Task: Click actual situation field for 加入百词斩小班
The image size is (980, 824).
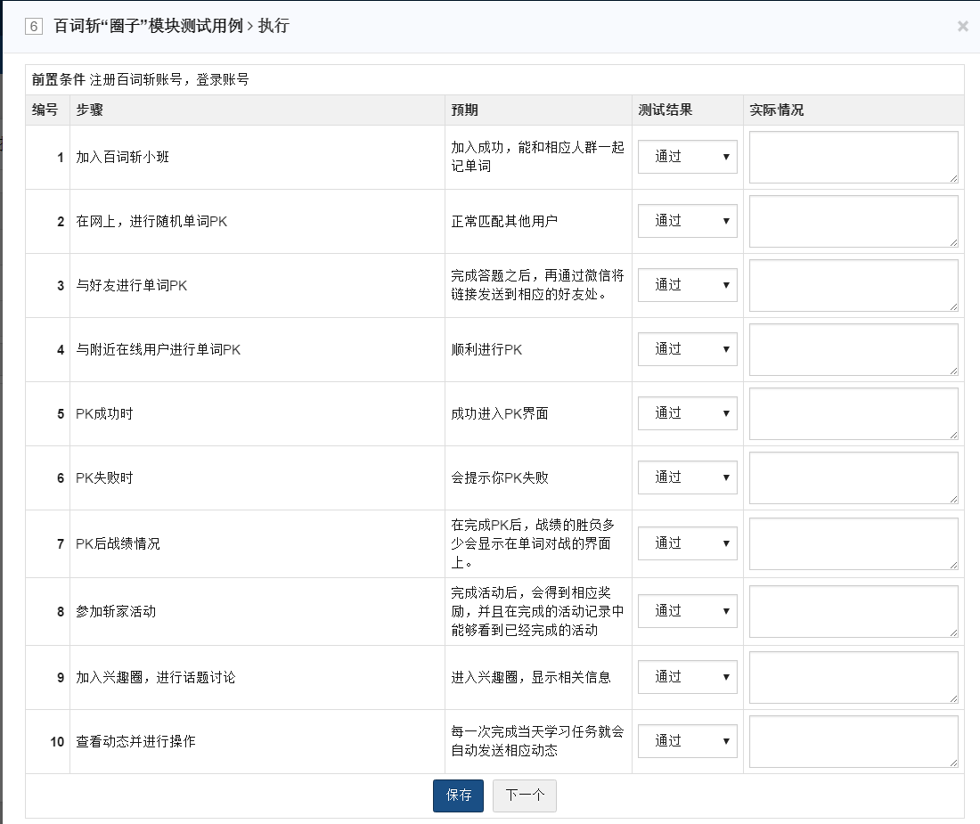Action: tap(853, 158)
